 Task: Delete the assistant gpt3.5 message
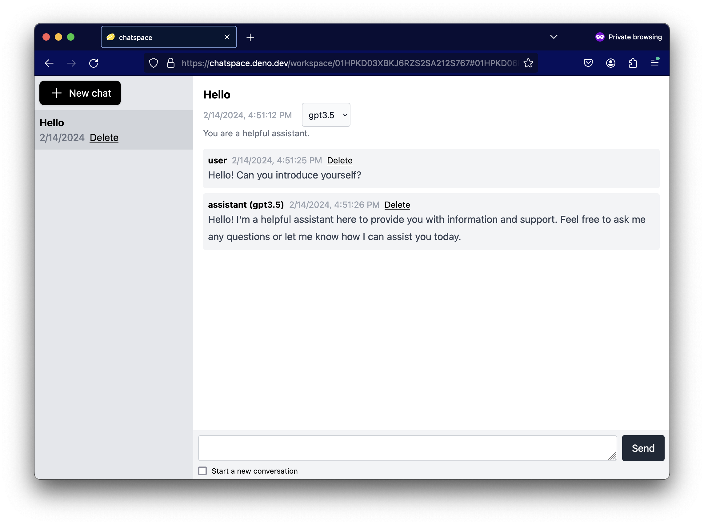coord(397,205)
